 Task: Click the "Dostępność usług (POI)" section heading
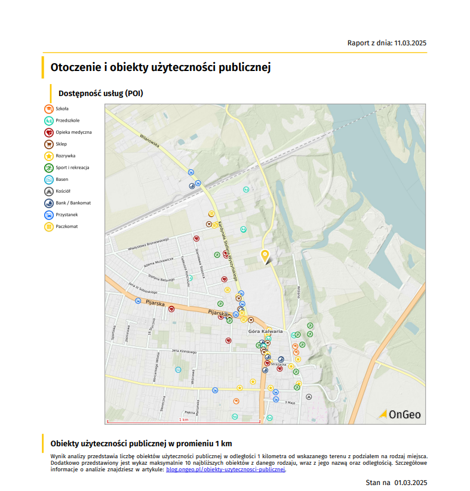click(101, 94)
